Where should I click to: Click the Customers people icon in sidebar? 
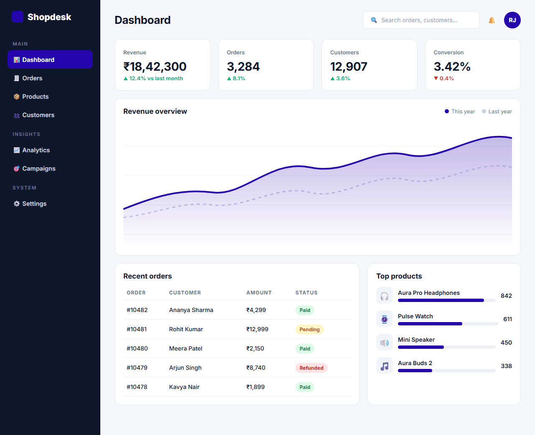pyautogui.click(x=17, y=115)
